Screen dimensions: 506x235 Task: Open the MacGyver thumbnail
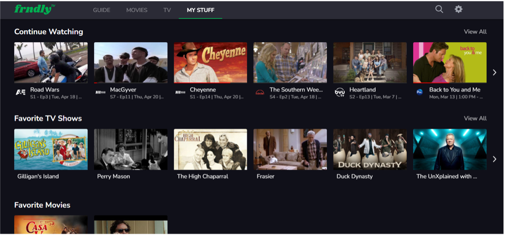pos(131,63)
